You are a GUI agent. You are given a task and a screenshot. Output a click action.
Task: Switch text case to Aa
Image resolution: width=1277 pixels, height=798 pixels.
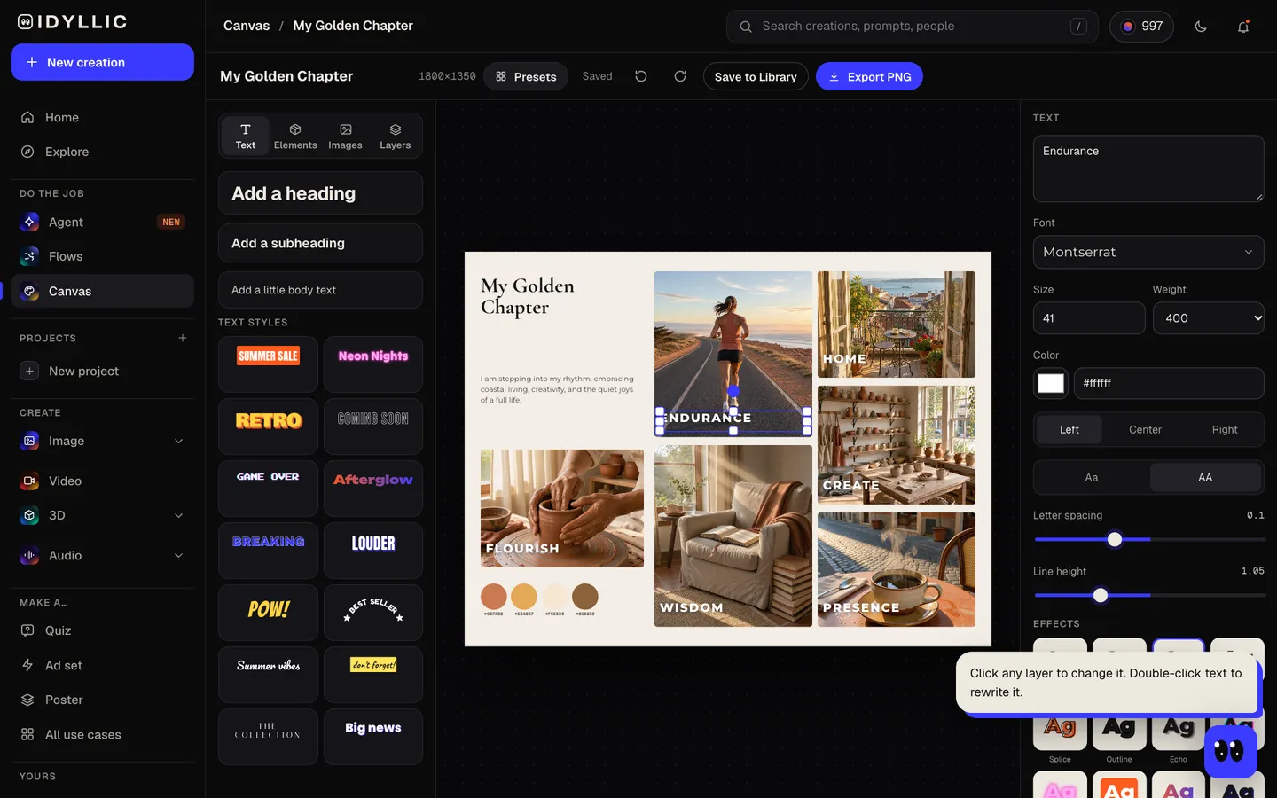click(x=1092, y=477)
